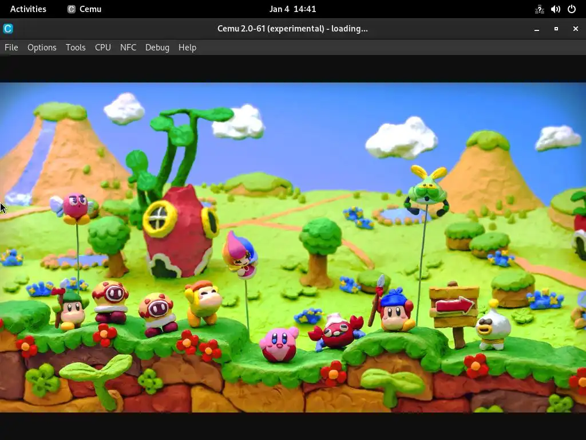Click the network status icon in the tray
This screenshot has width=586, height=440.
click(x=539, y=9)
